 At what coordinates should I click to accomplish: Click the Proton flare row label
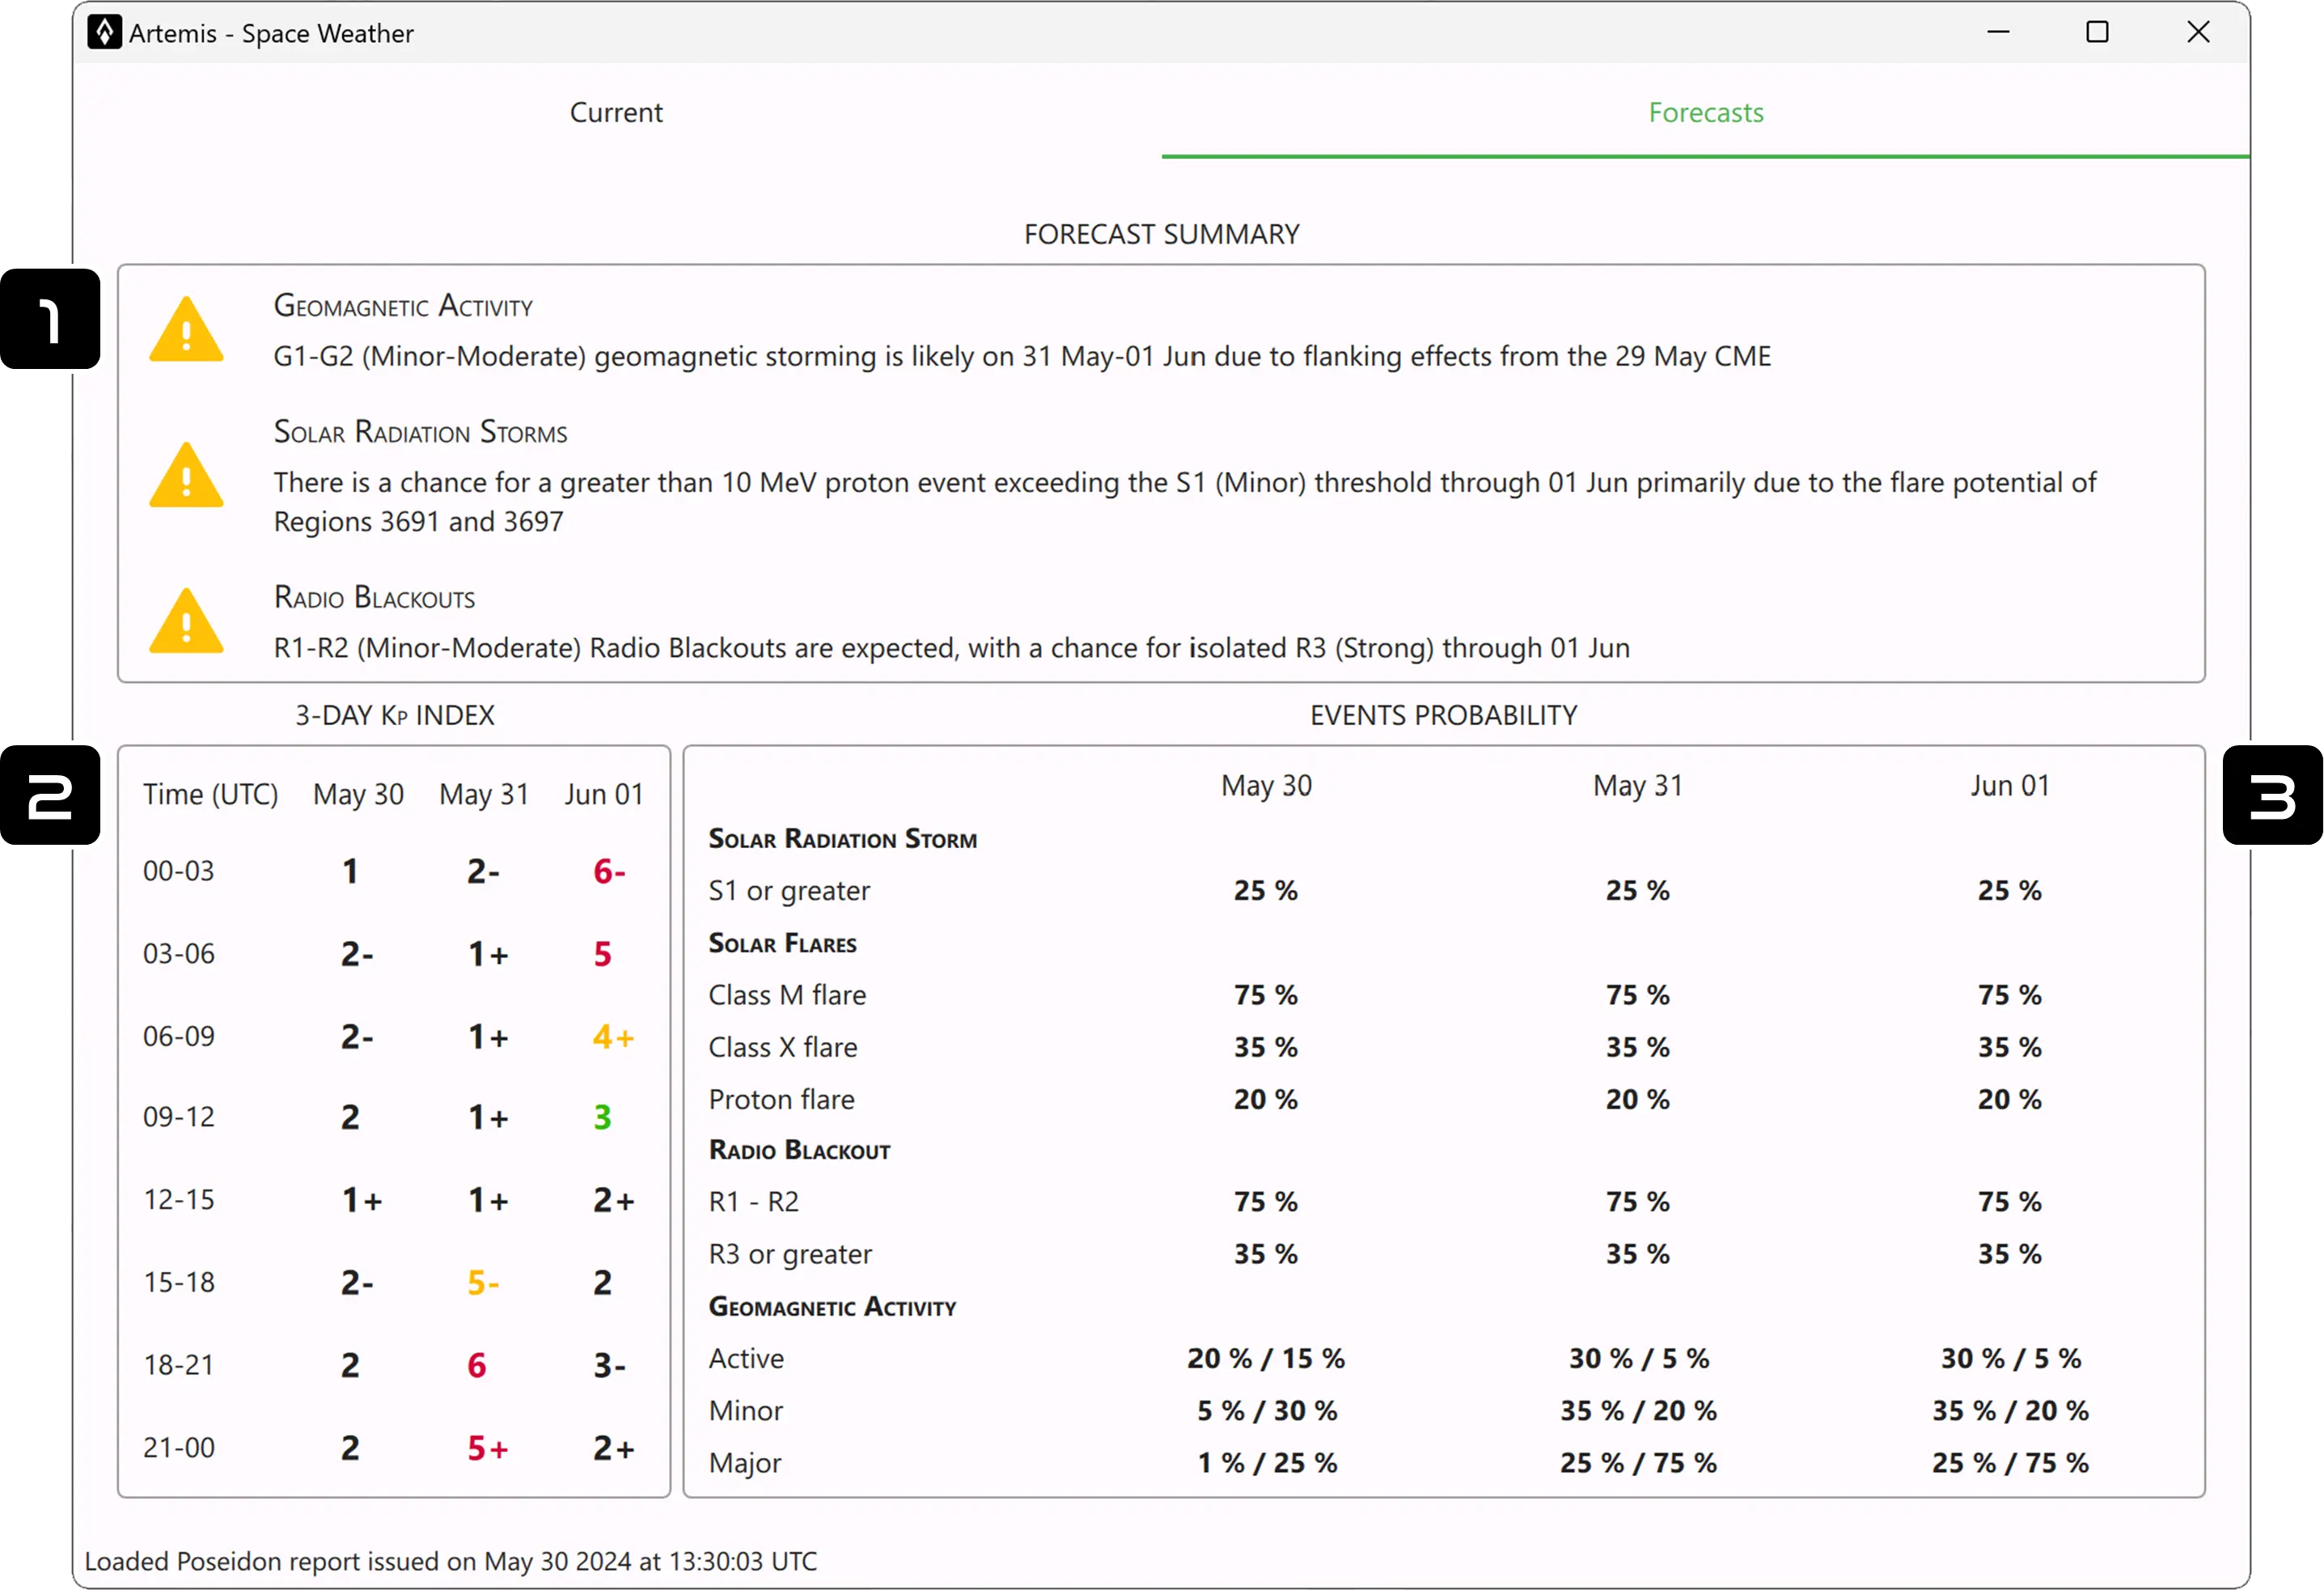pyautogui.click(x=781, y=1100)
